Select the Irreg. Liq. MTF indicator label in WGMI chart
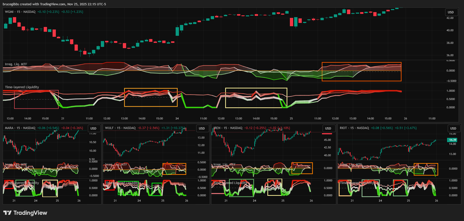Viewport: 464px width, 221px height. click(16, 64)
